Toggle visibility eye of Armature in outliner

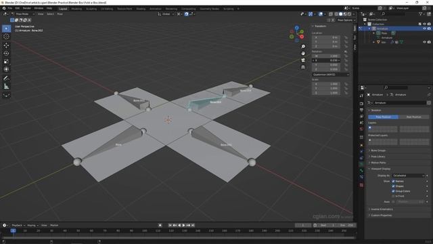click(x=424, y=28)
